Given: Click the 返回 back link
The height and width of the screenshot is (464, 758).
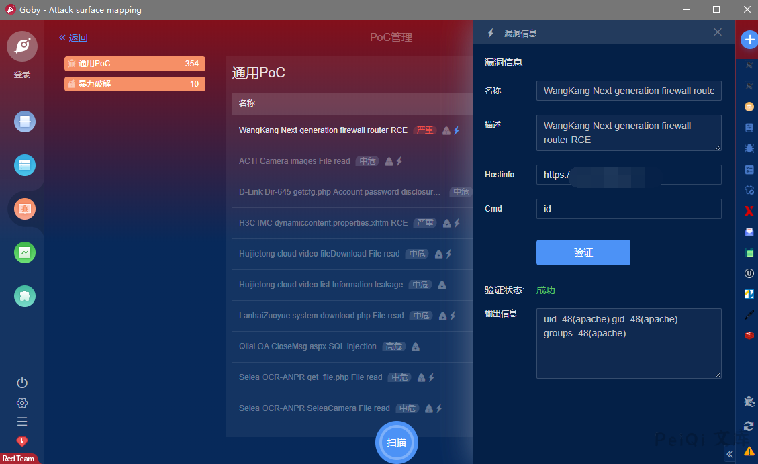Looking at the screenshot, I should [x=73, y=38].
